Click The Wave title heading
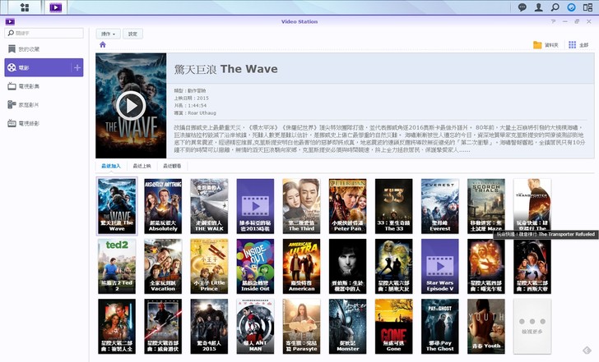 pos(226,69)
